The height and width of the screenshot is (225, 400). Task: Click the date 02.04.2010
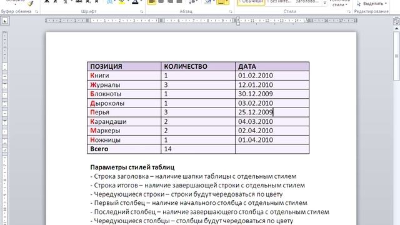pos(256,131)
